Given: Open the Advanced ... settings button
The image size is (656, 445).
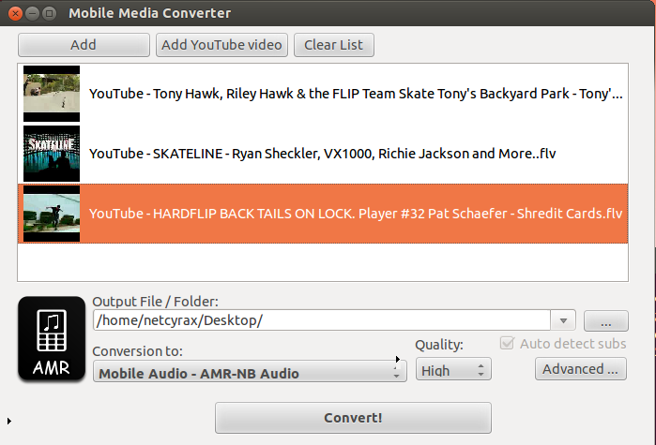Looking at the screenshot, I should 581,369.
